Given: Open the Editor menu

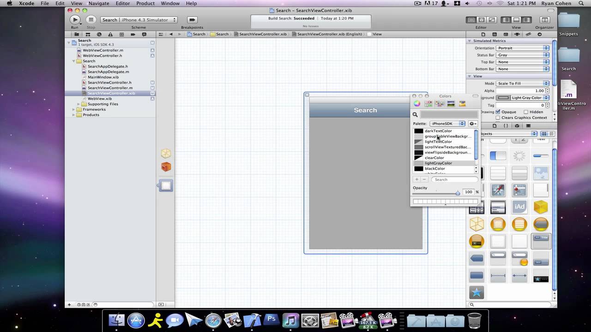Looking at the screenshot, I should pyautogui.click(x=122, y=3).
